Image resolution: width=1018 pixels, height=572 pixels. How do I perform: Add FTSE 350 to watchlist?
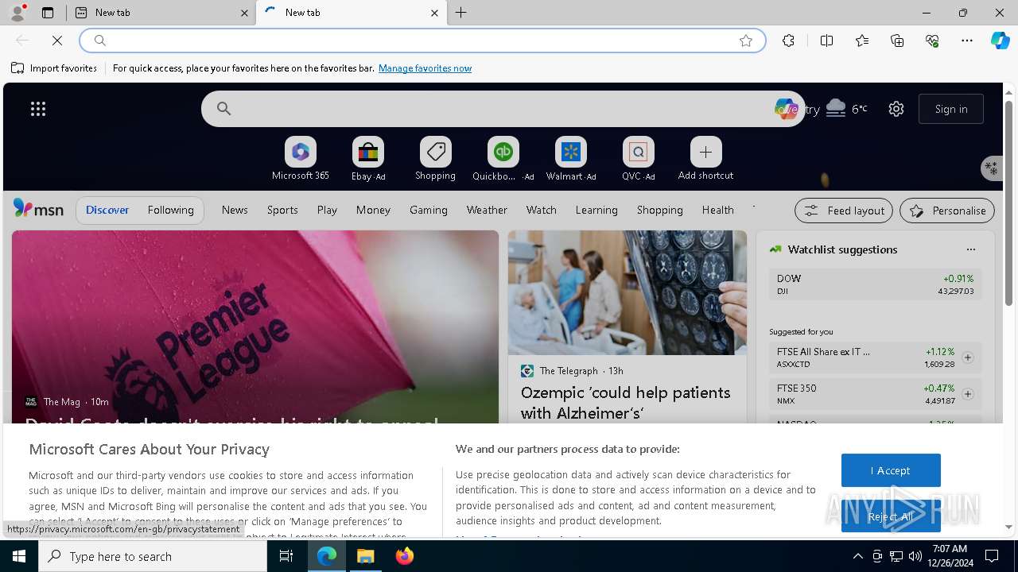click(968, 394)
